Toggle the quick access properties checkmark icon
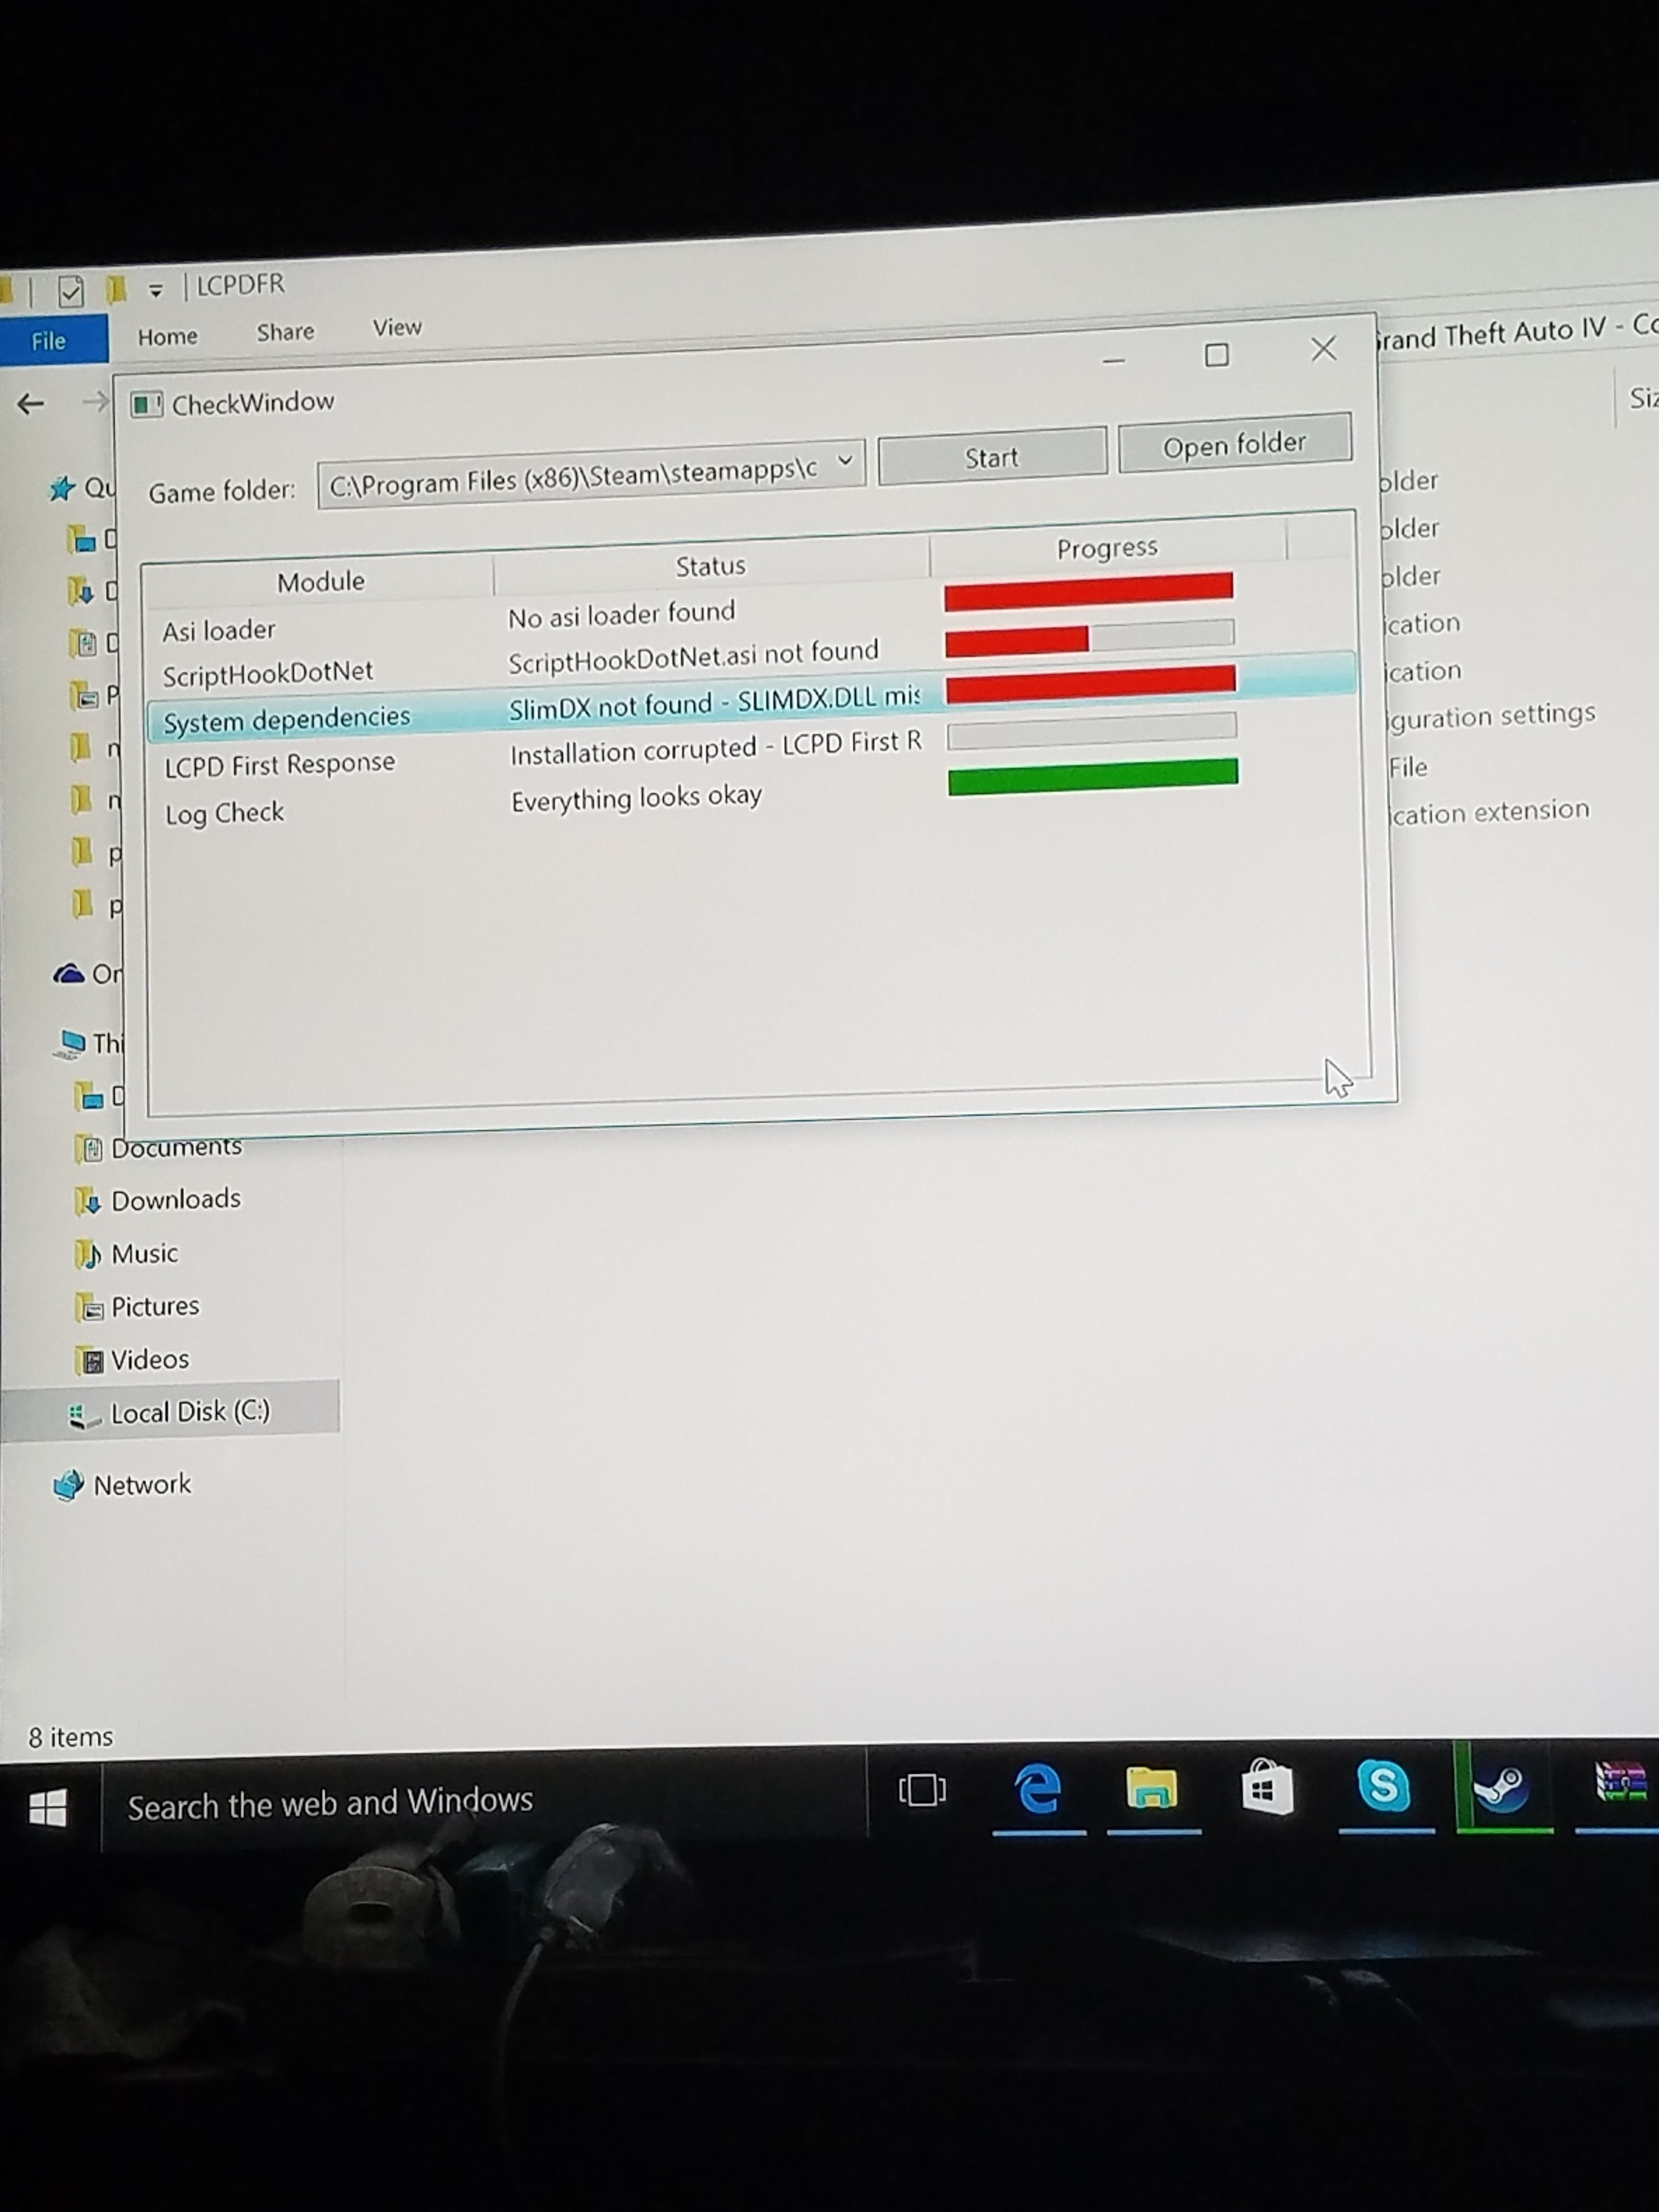This screenshot has width=1659, height=2212. [71, 292]
